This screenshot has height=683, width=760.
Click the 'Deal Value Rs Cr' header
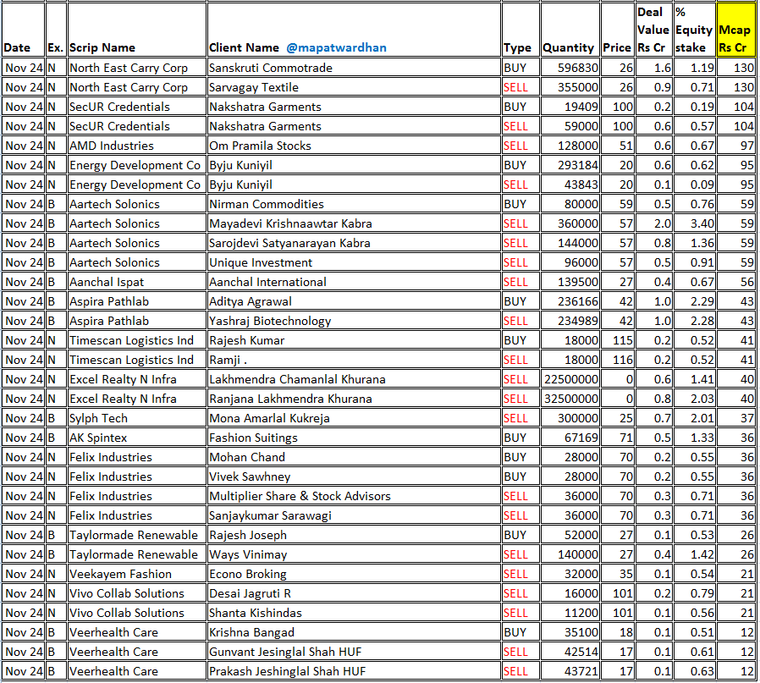tap(653, 30)
